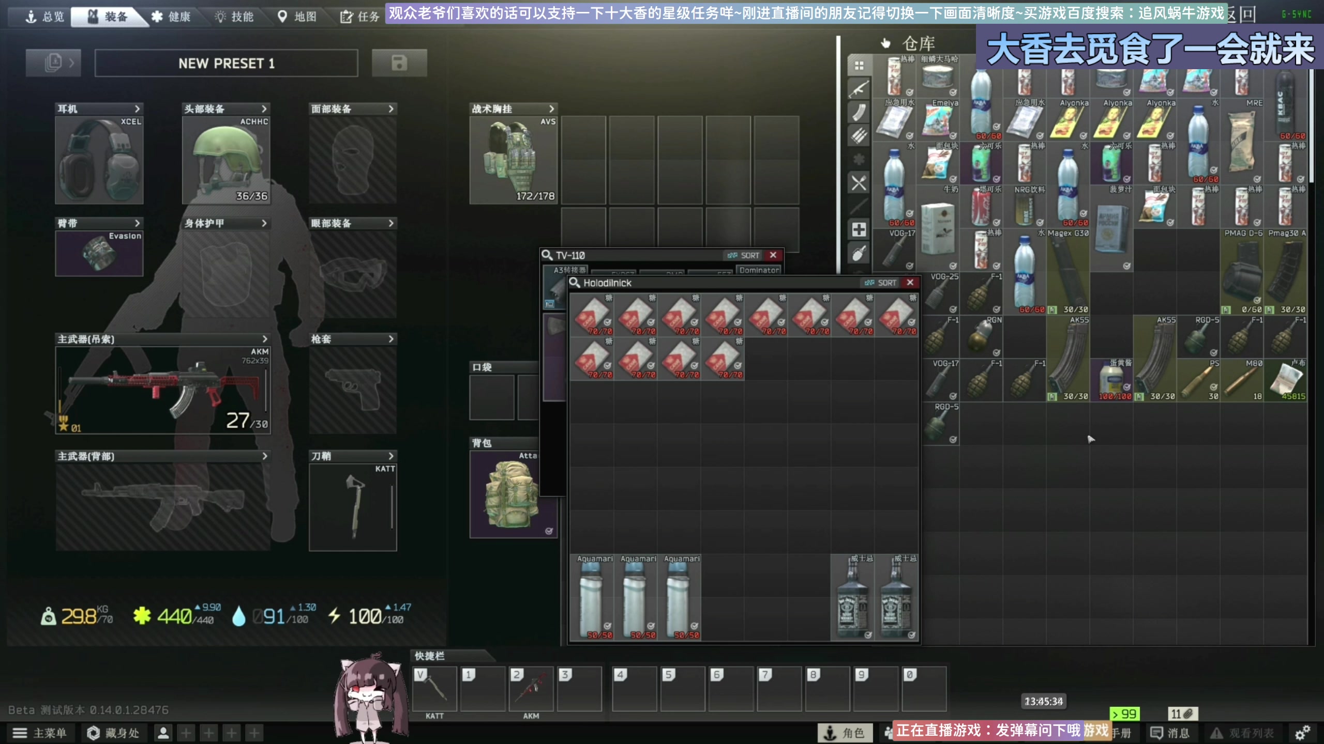
Task: Select the ACHHC green helmet item
Action: [x=226, y=160]
